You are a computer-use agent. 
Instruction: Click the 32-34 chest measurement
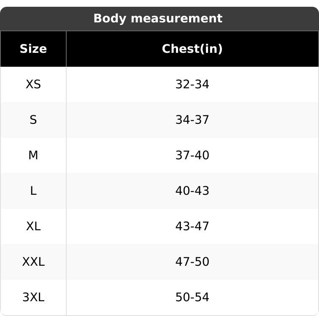(192, 84)
